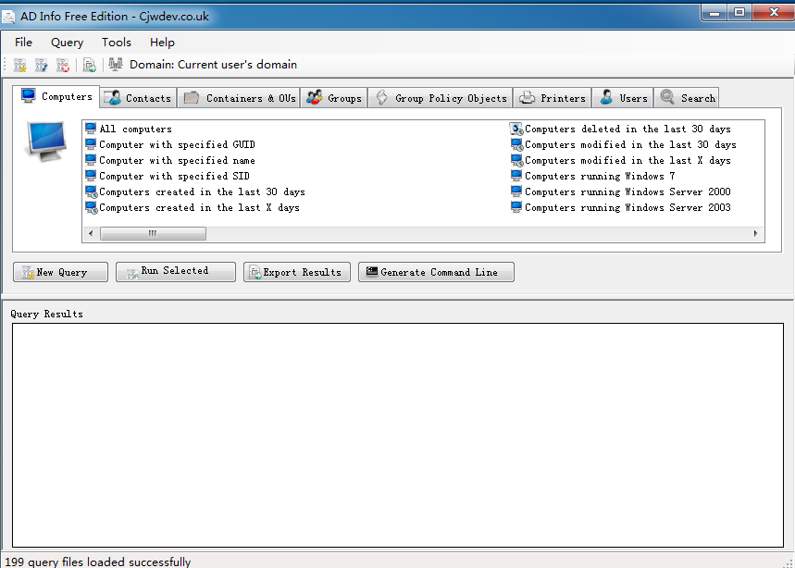This screenshot has height=568, width=795.
Task: Select 'Computers created in the last X days'
Action: click(199, 208)
